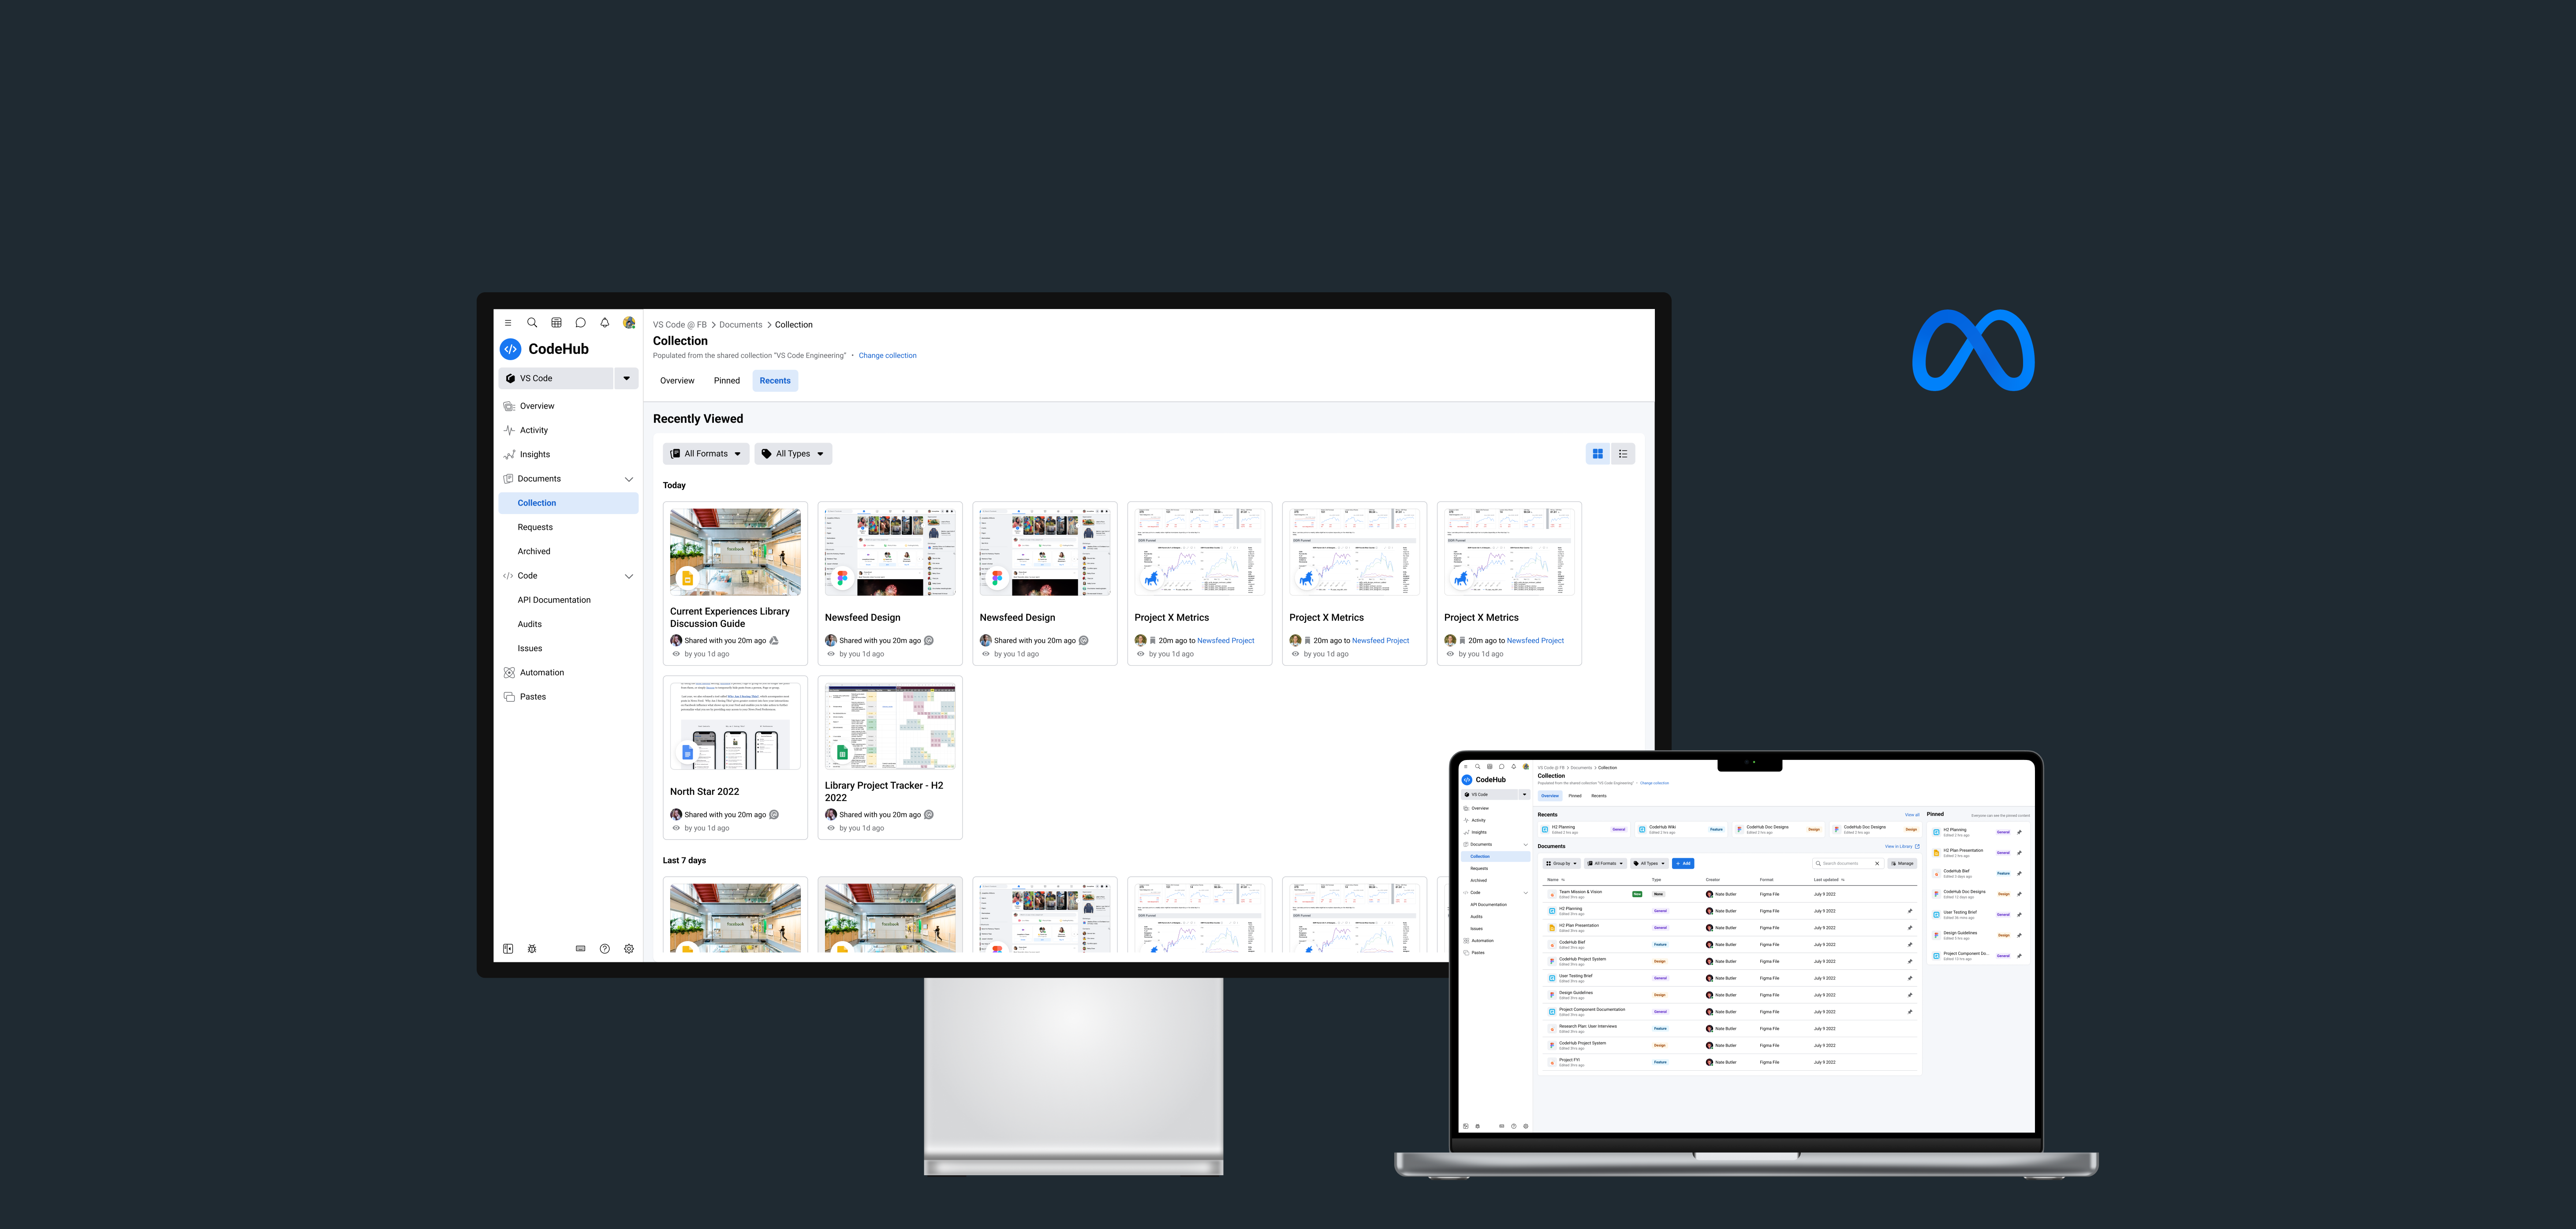Open the North Star 2022 document thumbnail

735,727
